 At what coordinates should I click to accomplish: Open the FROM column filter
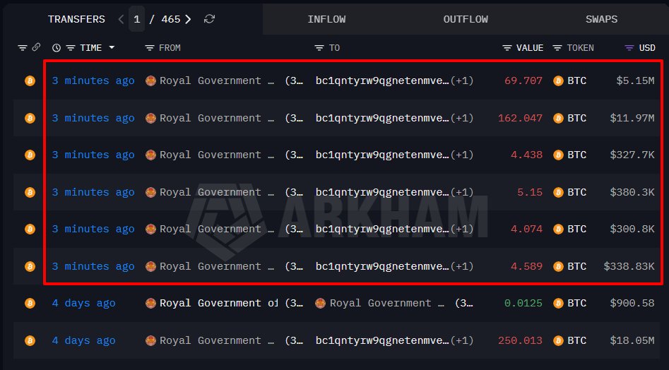coord(149,48)
